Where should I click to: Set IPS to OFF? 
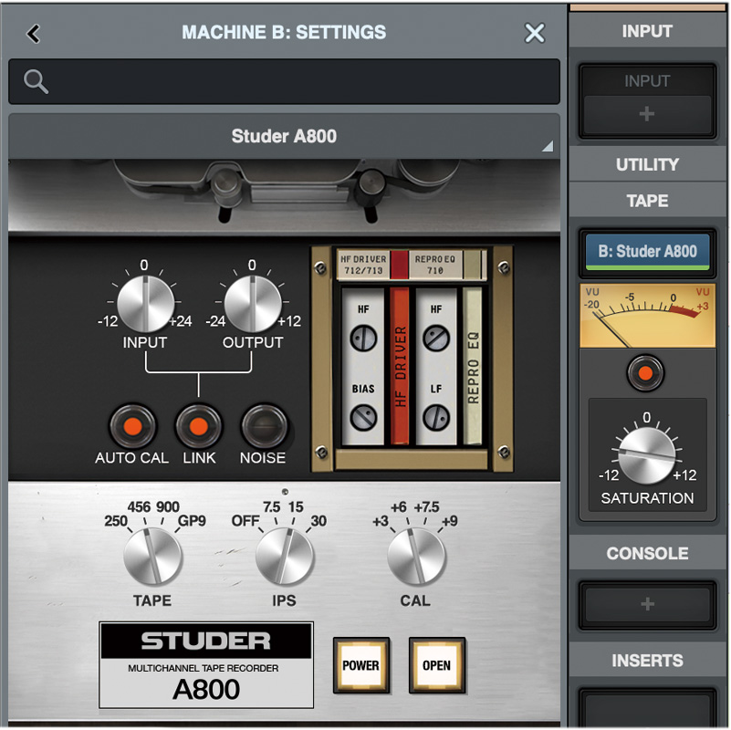[x=245, y=521]
